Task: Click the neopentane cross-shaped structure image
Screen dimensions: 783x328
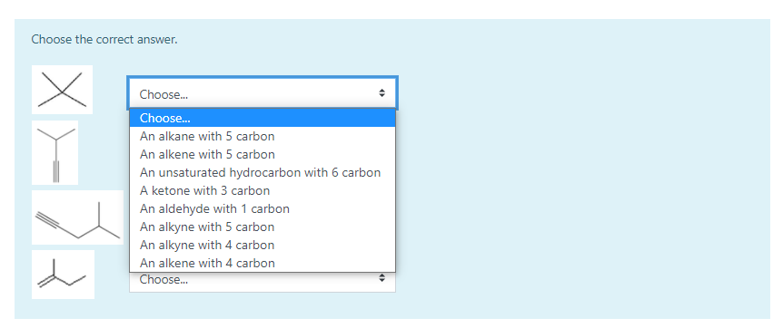Action: pyautogui.click(x=62, y=90)
